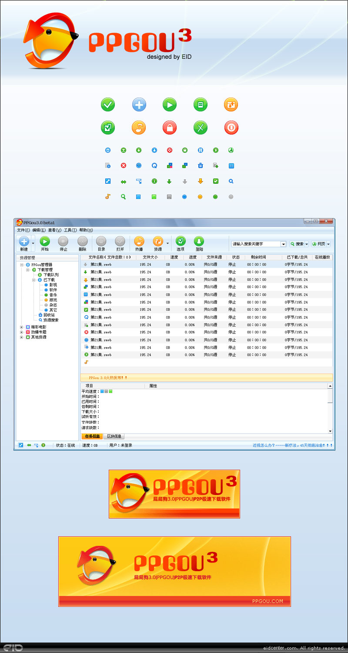
Task: Open the 工具(T) menu
Action: point(70,230)
